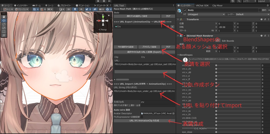Collapse the BlendShapes foldout

click(178, 55)
